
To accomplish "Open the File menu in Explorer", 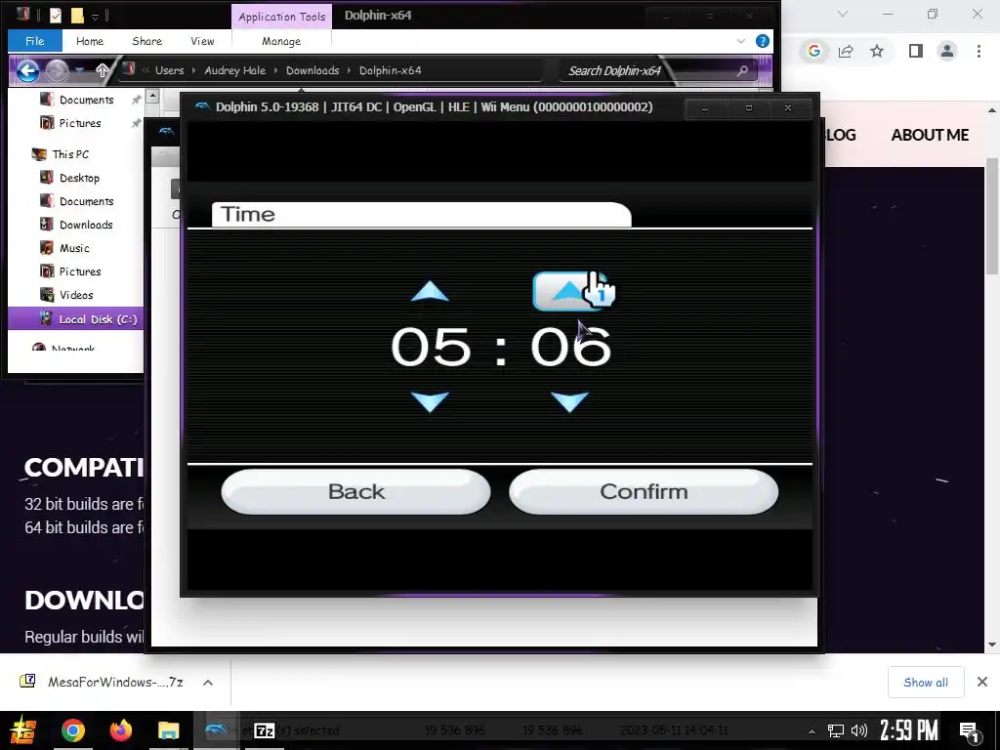I will click(x=34, y=41).
